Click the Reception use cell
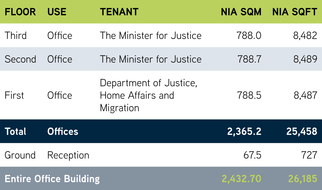The image size is (322, 190). (68, 155)
